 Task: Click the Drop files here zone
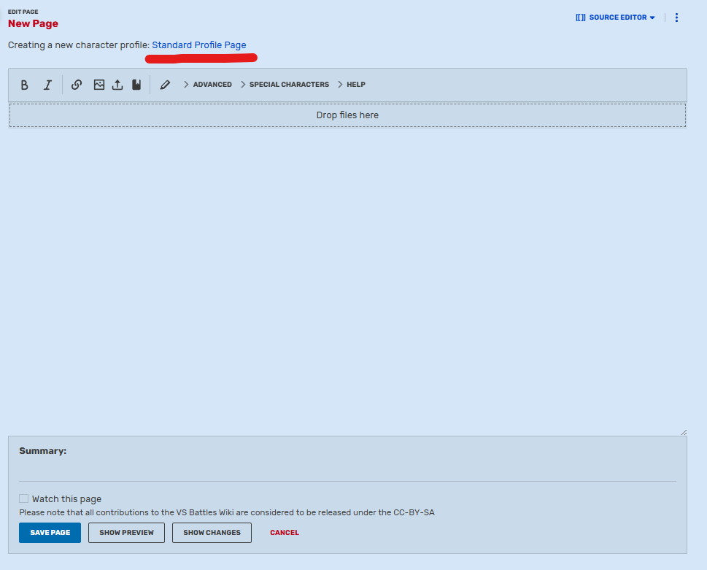click(x=347, y=115)
